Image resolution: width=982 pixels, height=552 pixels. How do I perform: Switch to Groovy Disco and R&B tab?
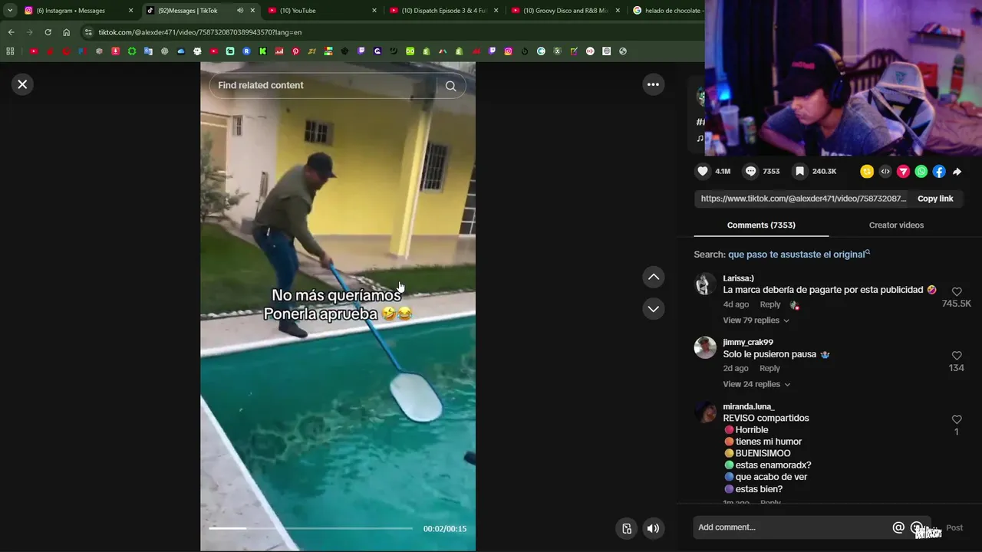(565, 11)
